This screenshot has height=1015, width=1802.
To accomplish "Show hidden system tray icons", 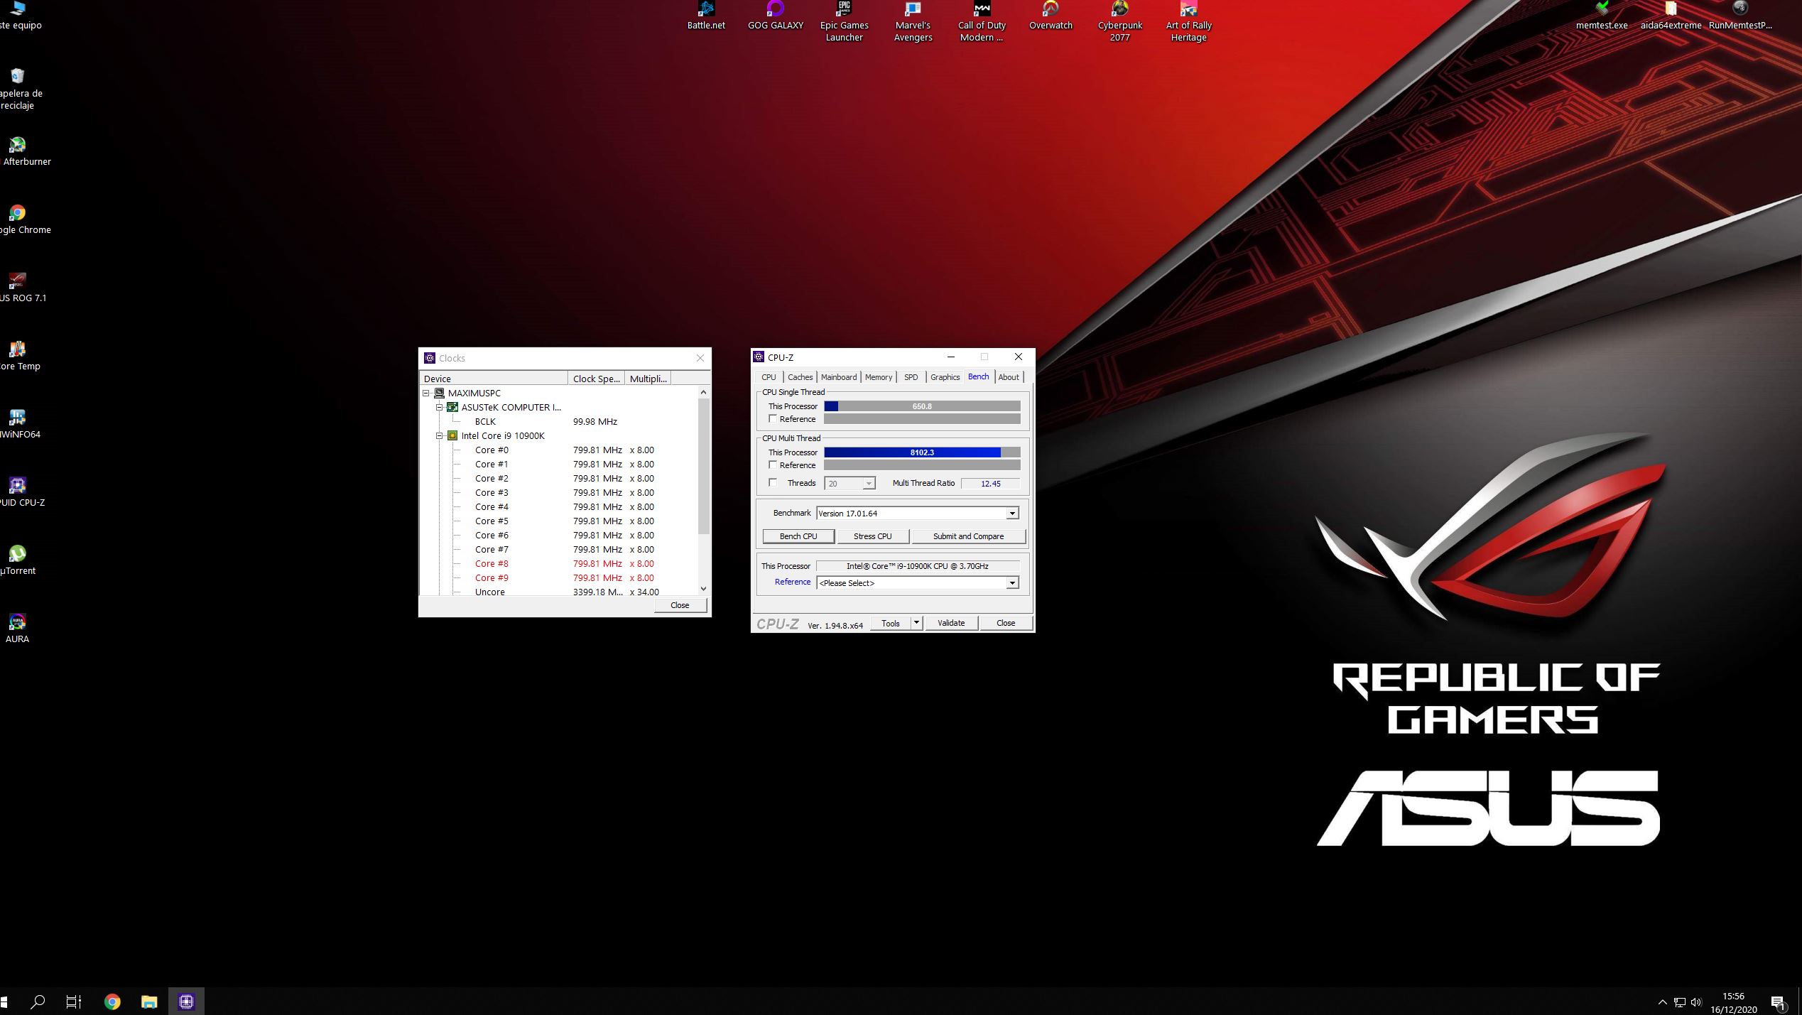I will click(x=1662, y=1002).
